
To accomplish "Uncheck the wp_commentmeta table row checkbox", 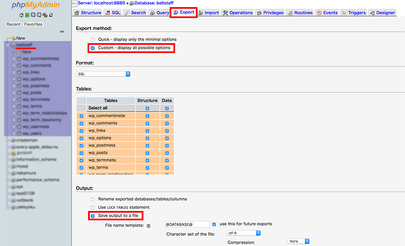I will click(82, 116).
